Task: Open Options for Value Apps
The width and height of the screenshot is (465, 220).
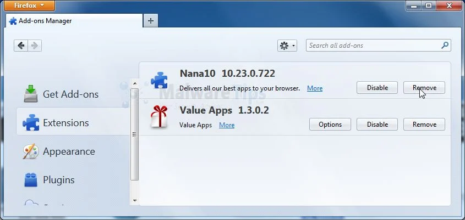Action: (330, 125)
